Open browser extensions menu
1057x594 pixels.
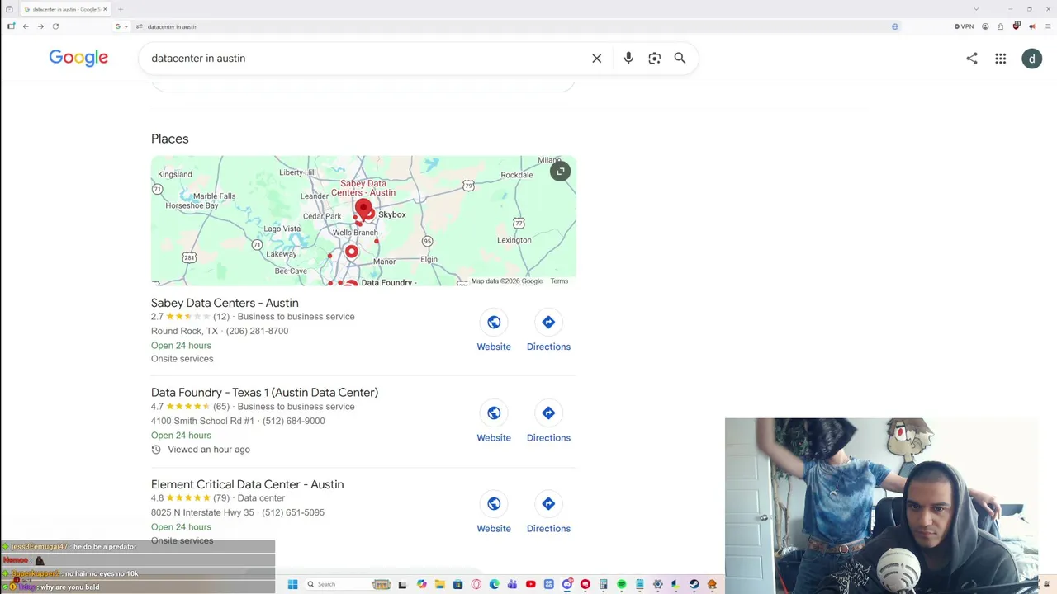click(x=1000, y=26)
